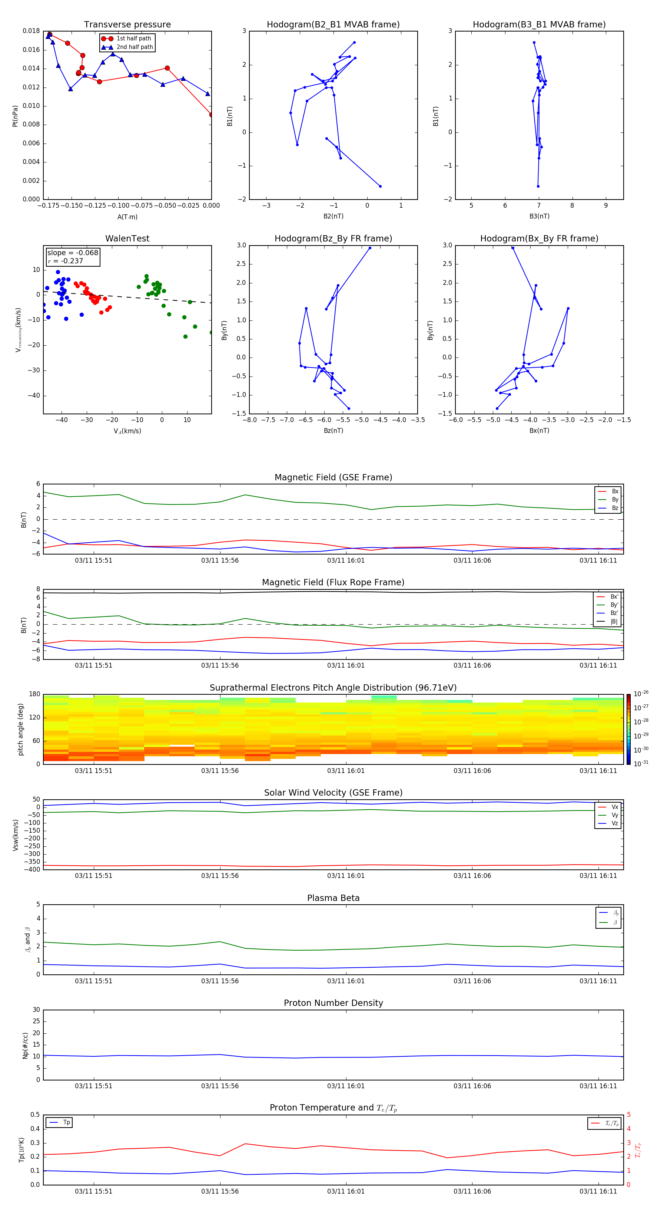Select the 'r = -0.237' annotation
667x1224 pixels.
[x=66, y=261]
